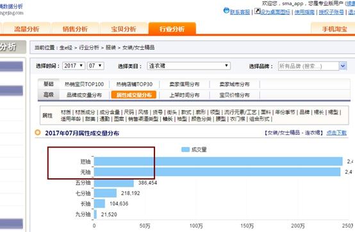
Task: Toggle the 成交量 legend swatch
Action: coord(185,150)
